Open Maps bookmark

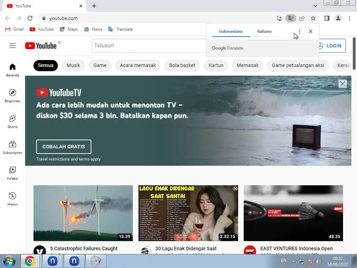69,29
